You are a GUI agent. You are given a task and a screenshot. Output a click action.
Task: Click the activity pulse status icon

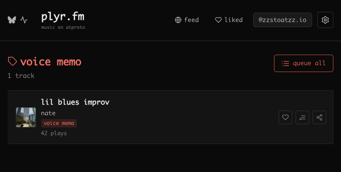click(x=24, y=20)
